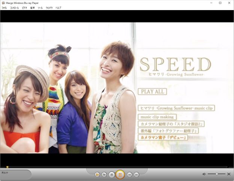Screen dimensions: 234x181
Task: Open the ファイル menu
Action: click(x=4, y=8)
